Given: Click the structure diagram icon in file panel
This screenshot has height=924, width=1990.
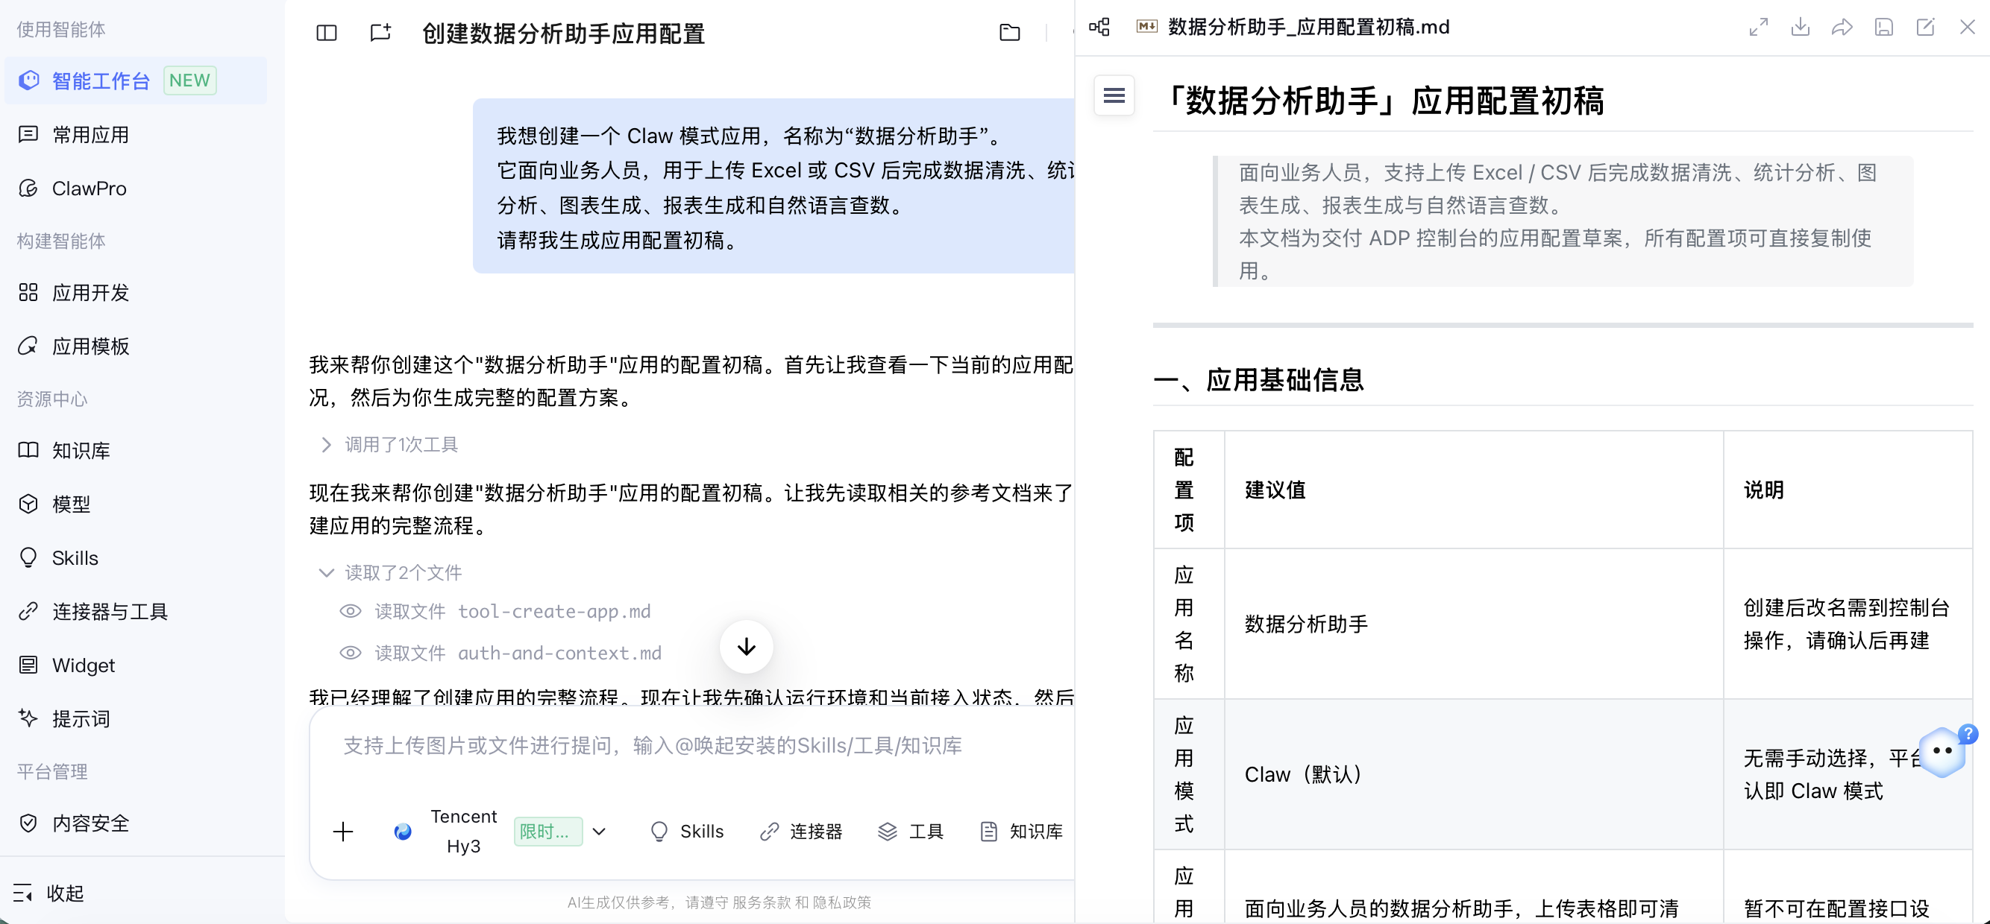Looking at the screenshot, I should [x=1099, y=27].
